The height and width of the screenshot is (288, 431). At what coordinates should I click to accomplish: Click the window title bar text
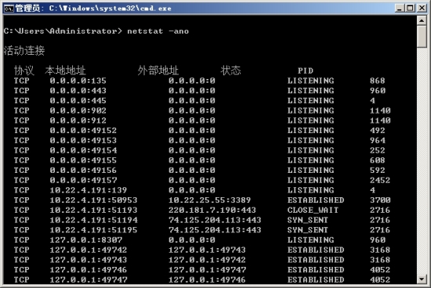point(93,9)
